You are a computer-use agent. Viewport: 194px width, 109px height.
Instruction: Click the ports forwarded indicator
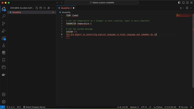click(19, 107)
